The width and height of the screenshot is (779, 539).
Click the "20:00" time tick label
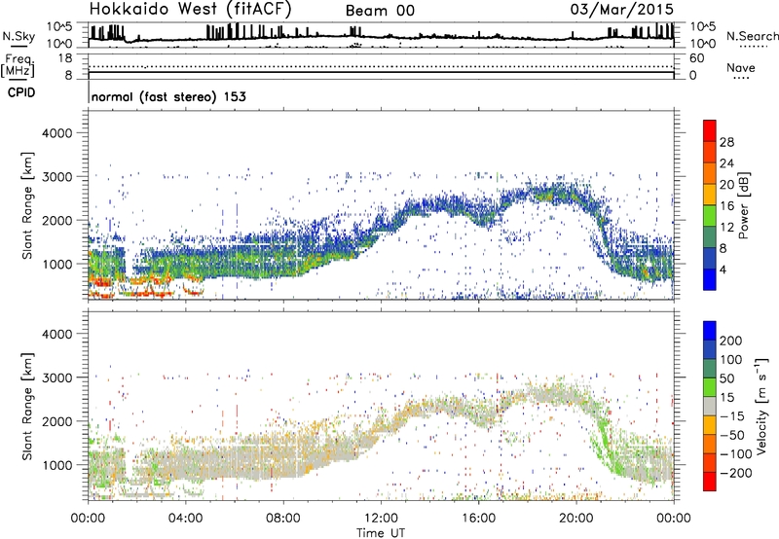click(575, 519)
